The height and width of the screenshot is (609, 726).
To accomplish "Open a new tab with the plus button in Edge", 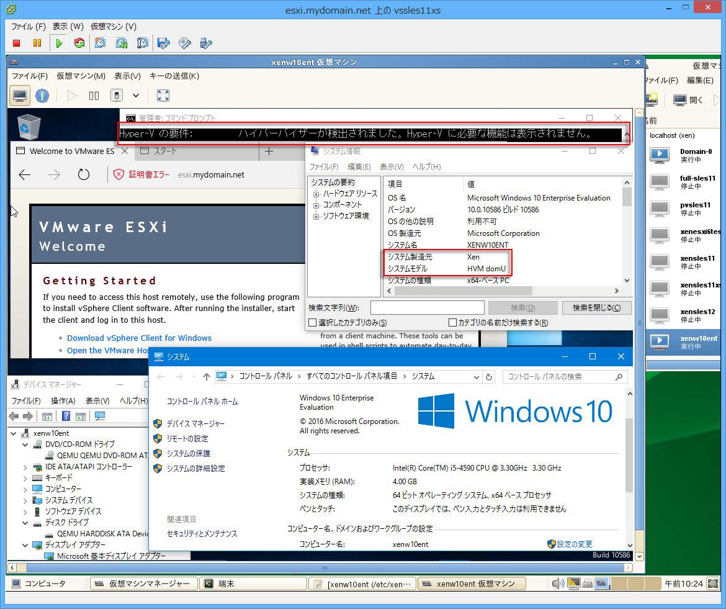I will 269,151.
